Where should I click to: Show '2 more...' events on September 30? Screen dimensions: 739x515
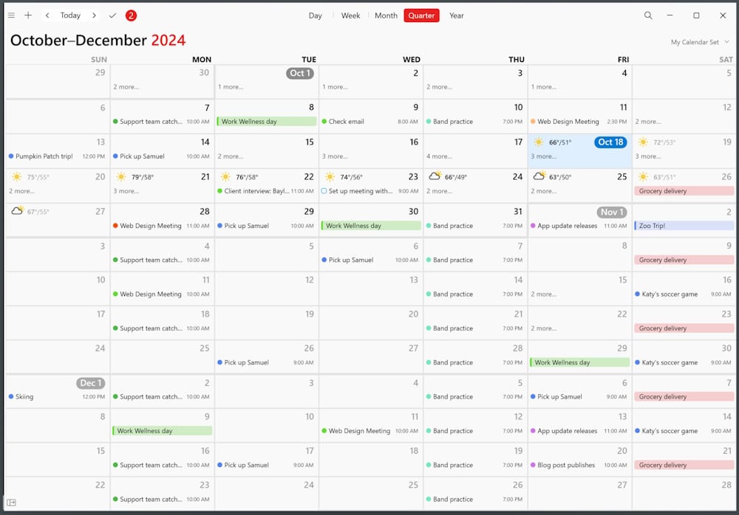pyautogui.click(x=126, y=87)
